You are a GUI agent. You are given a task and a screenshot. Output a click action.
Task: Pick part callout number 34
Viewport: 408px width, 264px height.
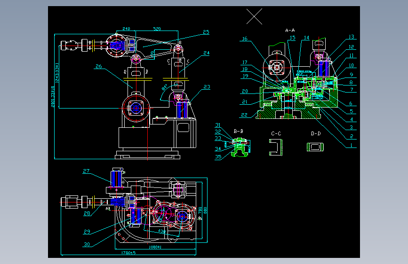(218, 149)
